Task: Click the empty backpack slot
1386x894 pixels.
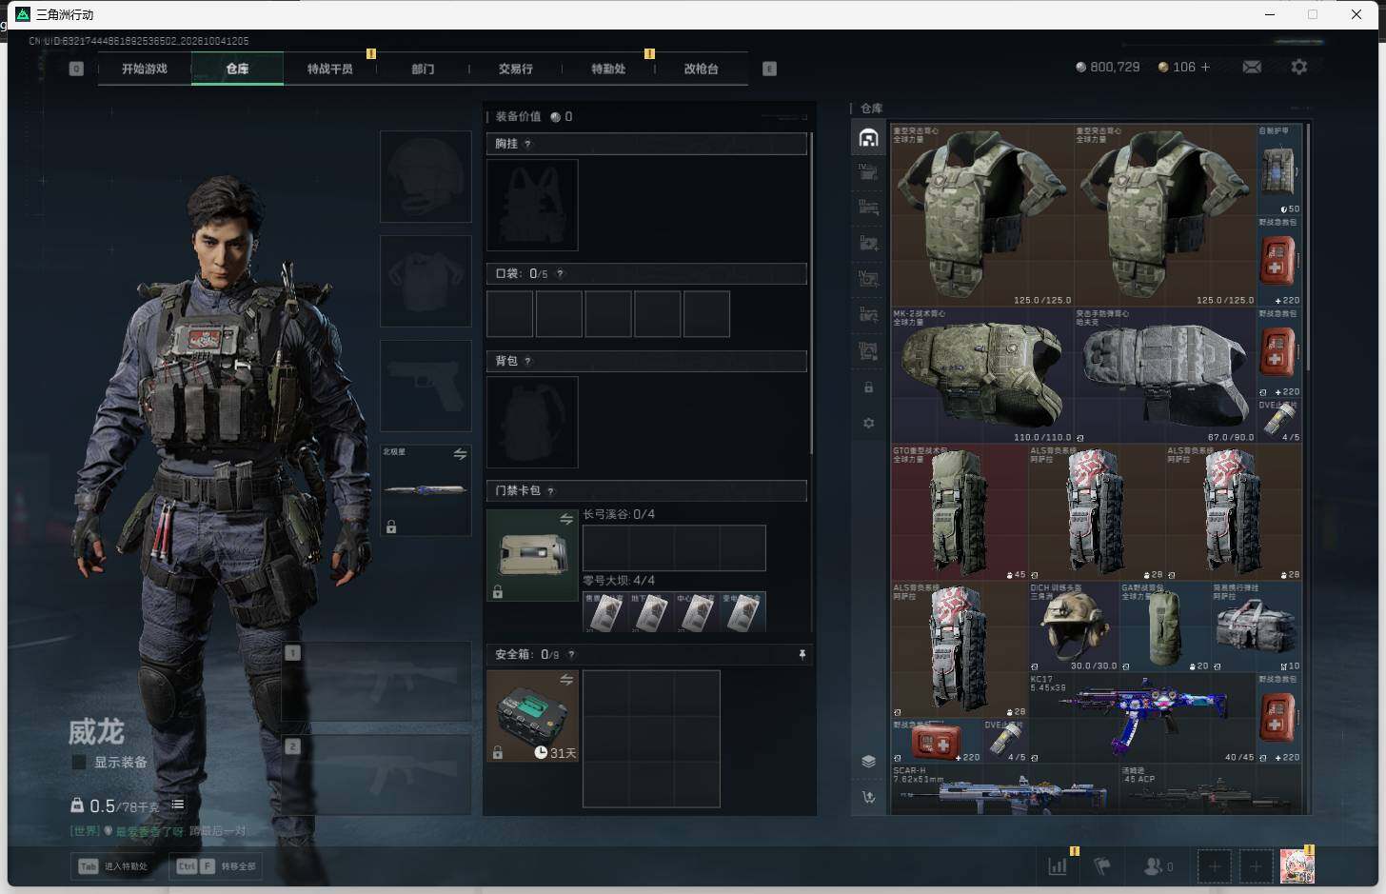Action: [x=532, y=422]
